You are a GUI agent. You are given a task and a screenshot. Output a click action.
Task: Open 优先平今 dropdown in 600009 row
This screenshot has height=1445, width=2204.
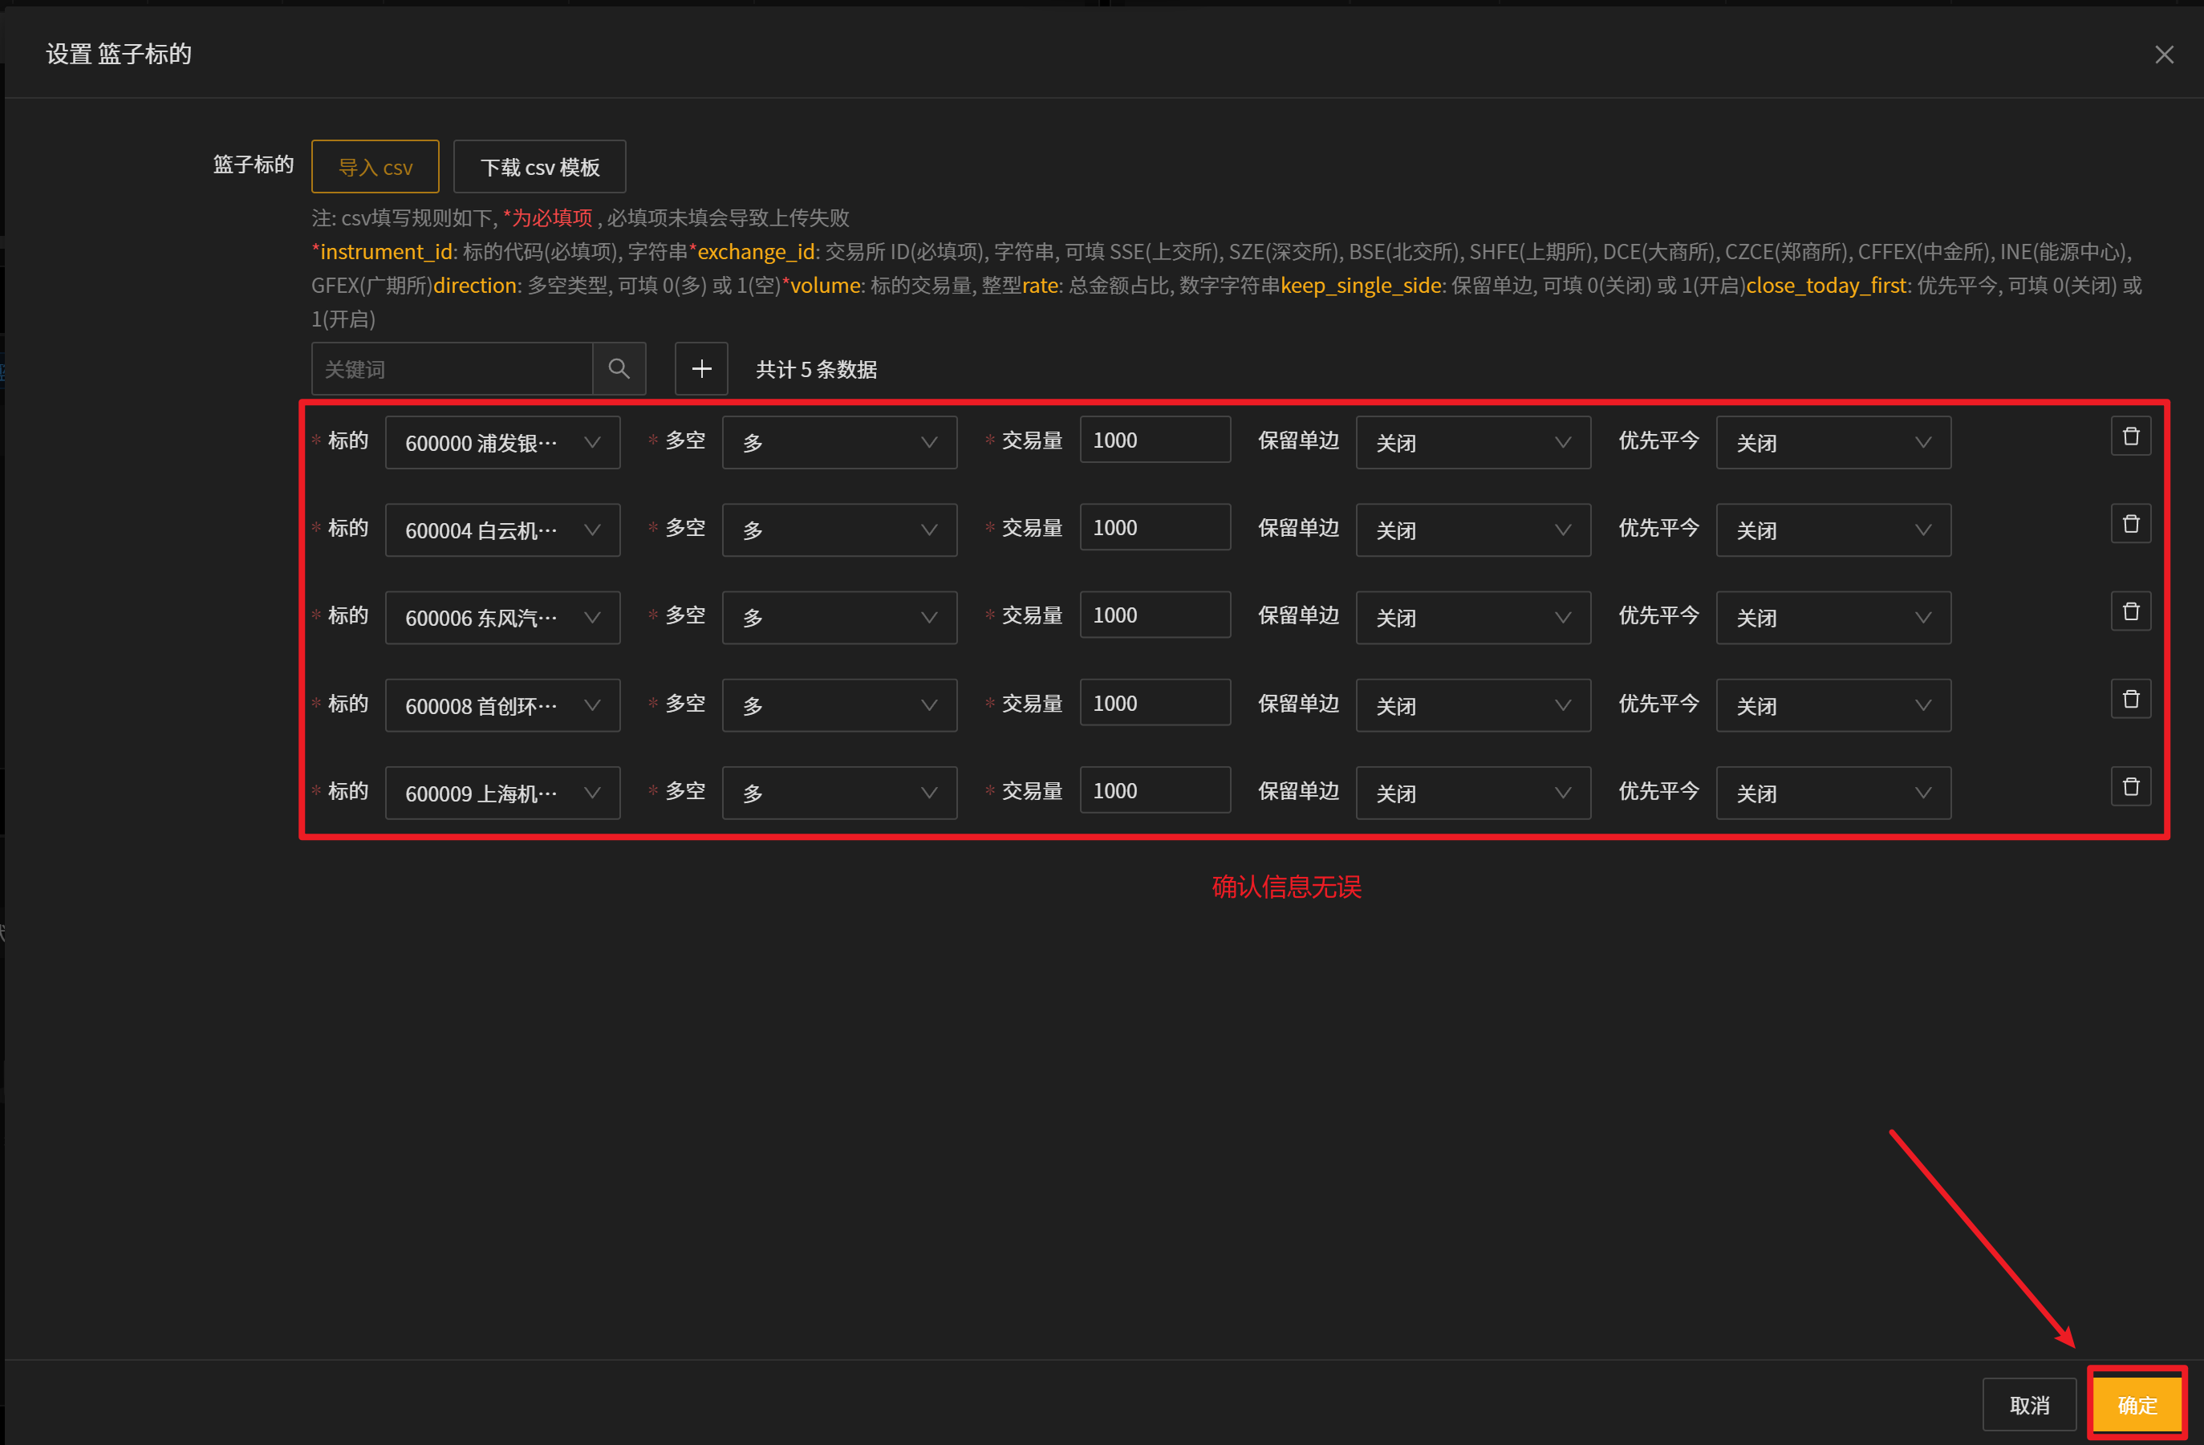[1833, 793]
